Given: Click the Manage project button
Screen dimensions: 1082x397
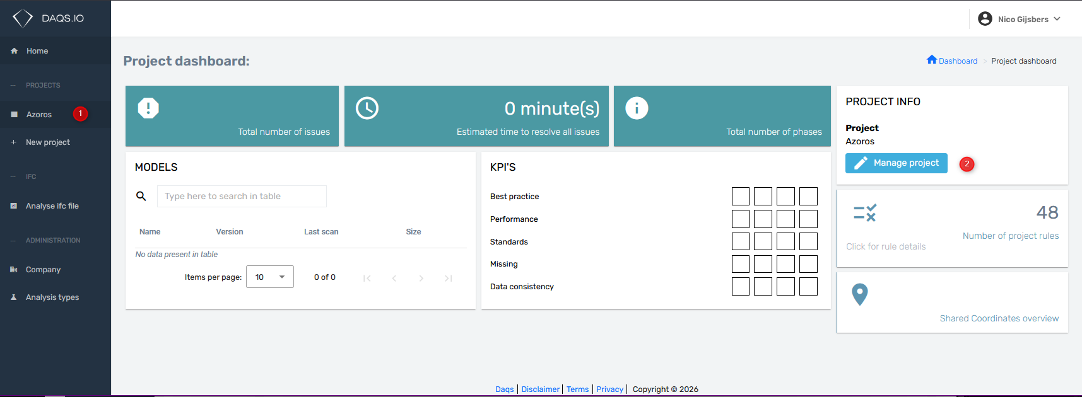Looking at the screenshot, I should 896,163.
